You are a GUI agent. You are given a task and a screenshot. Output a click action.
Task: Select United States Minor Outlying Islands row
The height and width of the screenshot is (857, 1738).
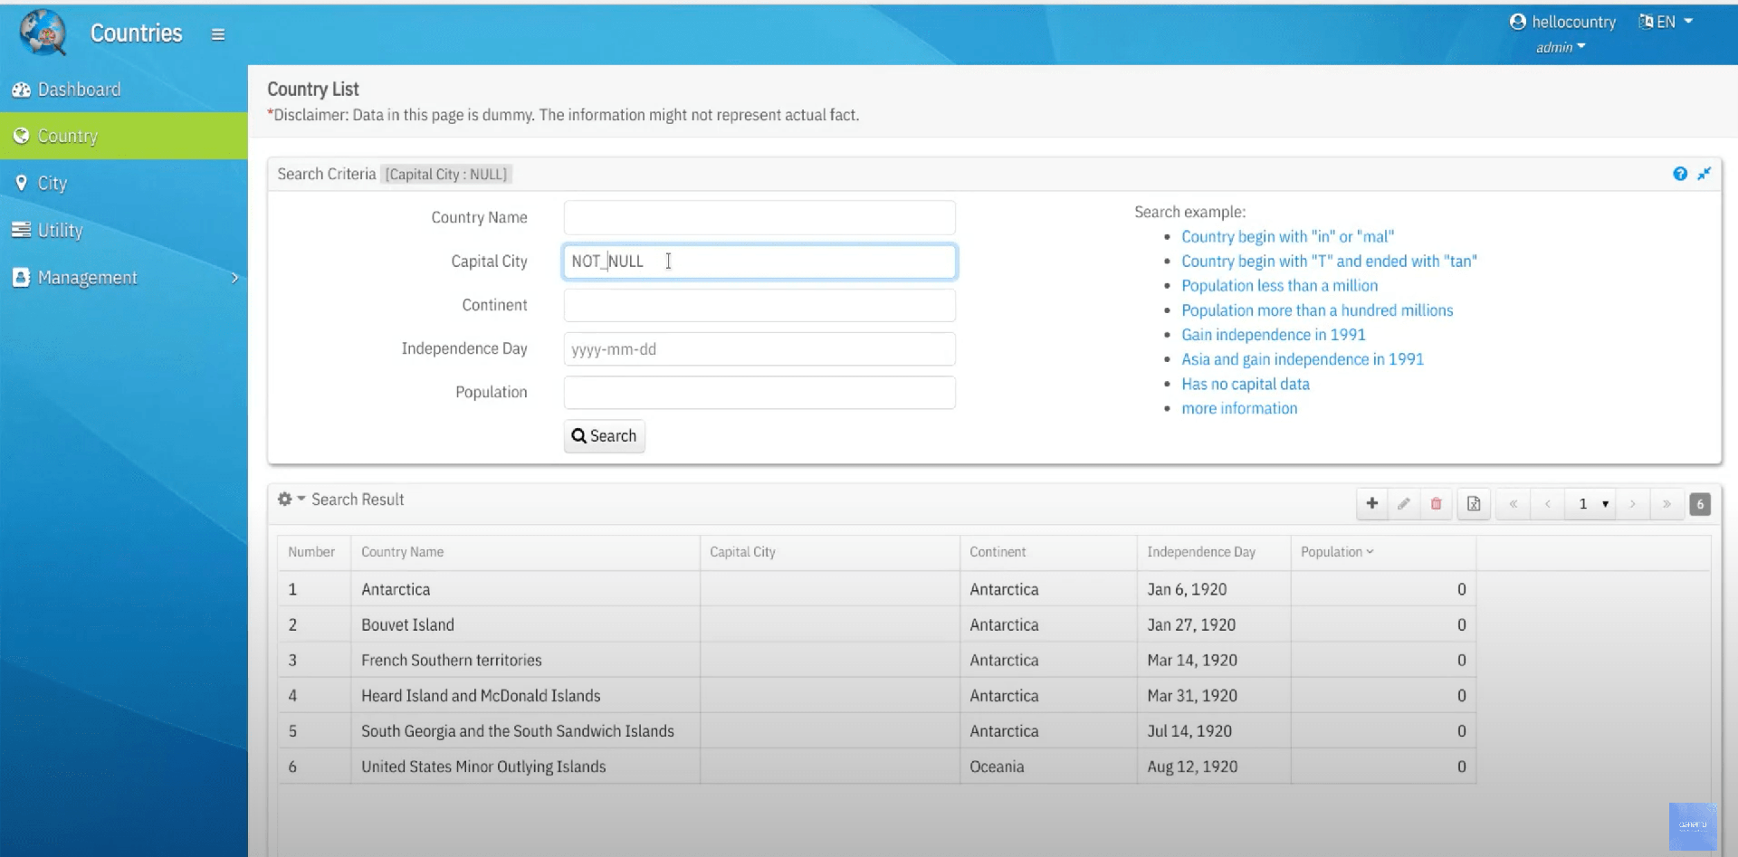click(876, 766)
